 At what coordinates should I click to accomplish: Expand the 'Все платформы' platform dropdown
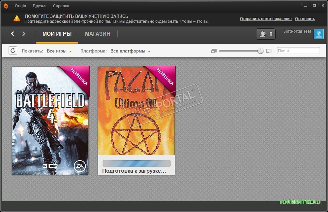tap(130, 51)
